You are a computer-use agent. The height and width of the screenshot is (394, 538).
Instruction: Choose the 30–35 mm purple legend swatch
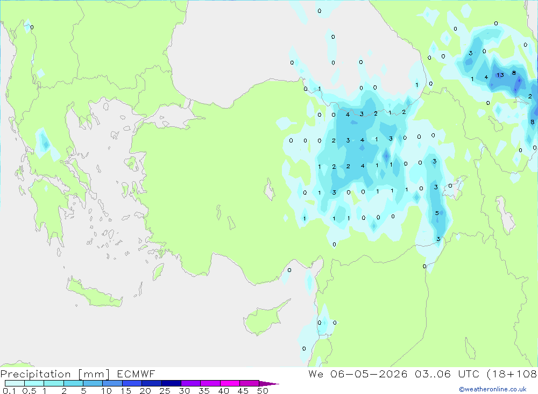tap(190, 383)
